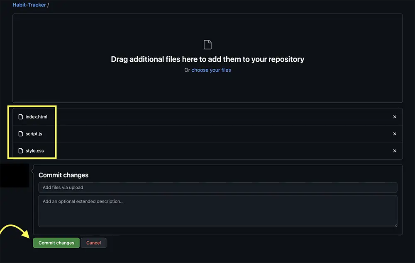This screenshot has width=415, height=263.
Task: Cancel the file upload
Action: (x=93, y=243)
